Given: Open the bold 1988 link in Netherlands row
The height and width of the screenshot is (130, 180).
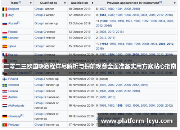Looking at the screenshot, I should [x=120, y=106].
